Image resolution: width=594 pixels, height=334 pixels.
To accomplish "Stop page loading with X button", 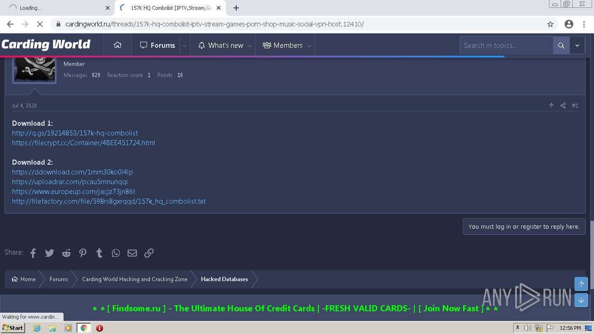I will coord(40,24).
